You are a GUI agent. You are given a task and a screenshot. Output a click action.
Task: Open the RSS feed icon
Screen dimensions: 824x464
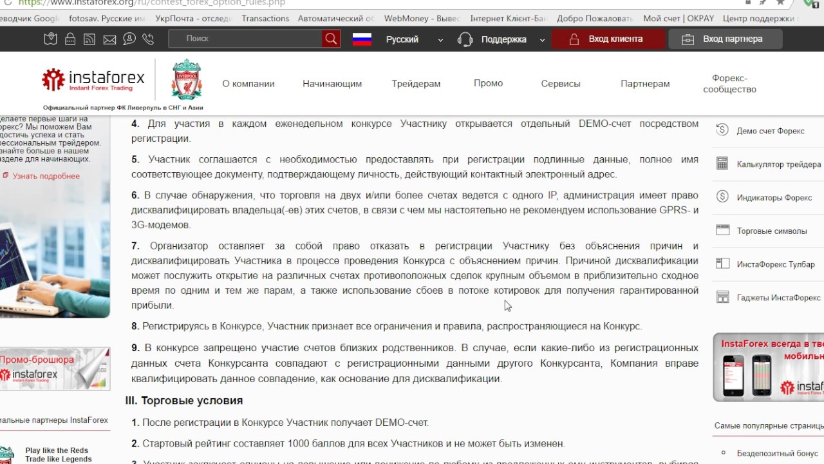(x=89, y=39)
